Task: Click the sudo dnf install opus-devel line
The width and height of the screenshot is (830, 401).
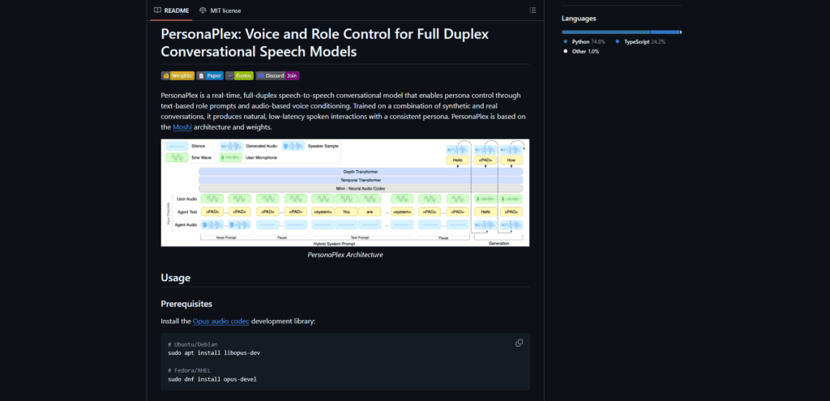Action: pos(212,379)
